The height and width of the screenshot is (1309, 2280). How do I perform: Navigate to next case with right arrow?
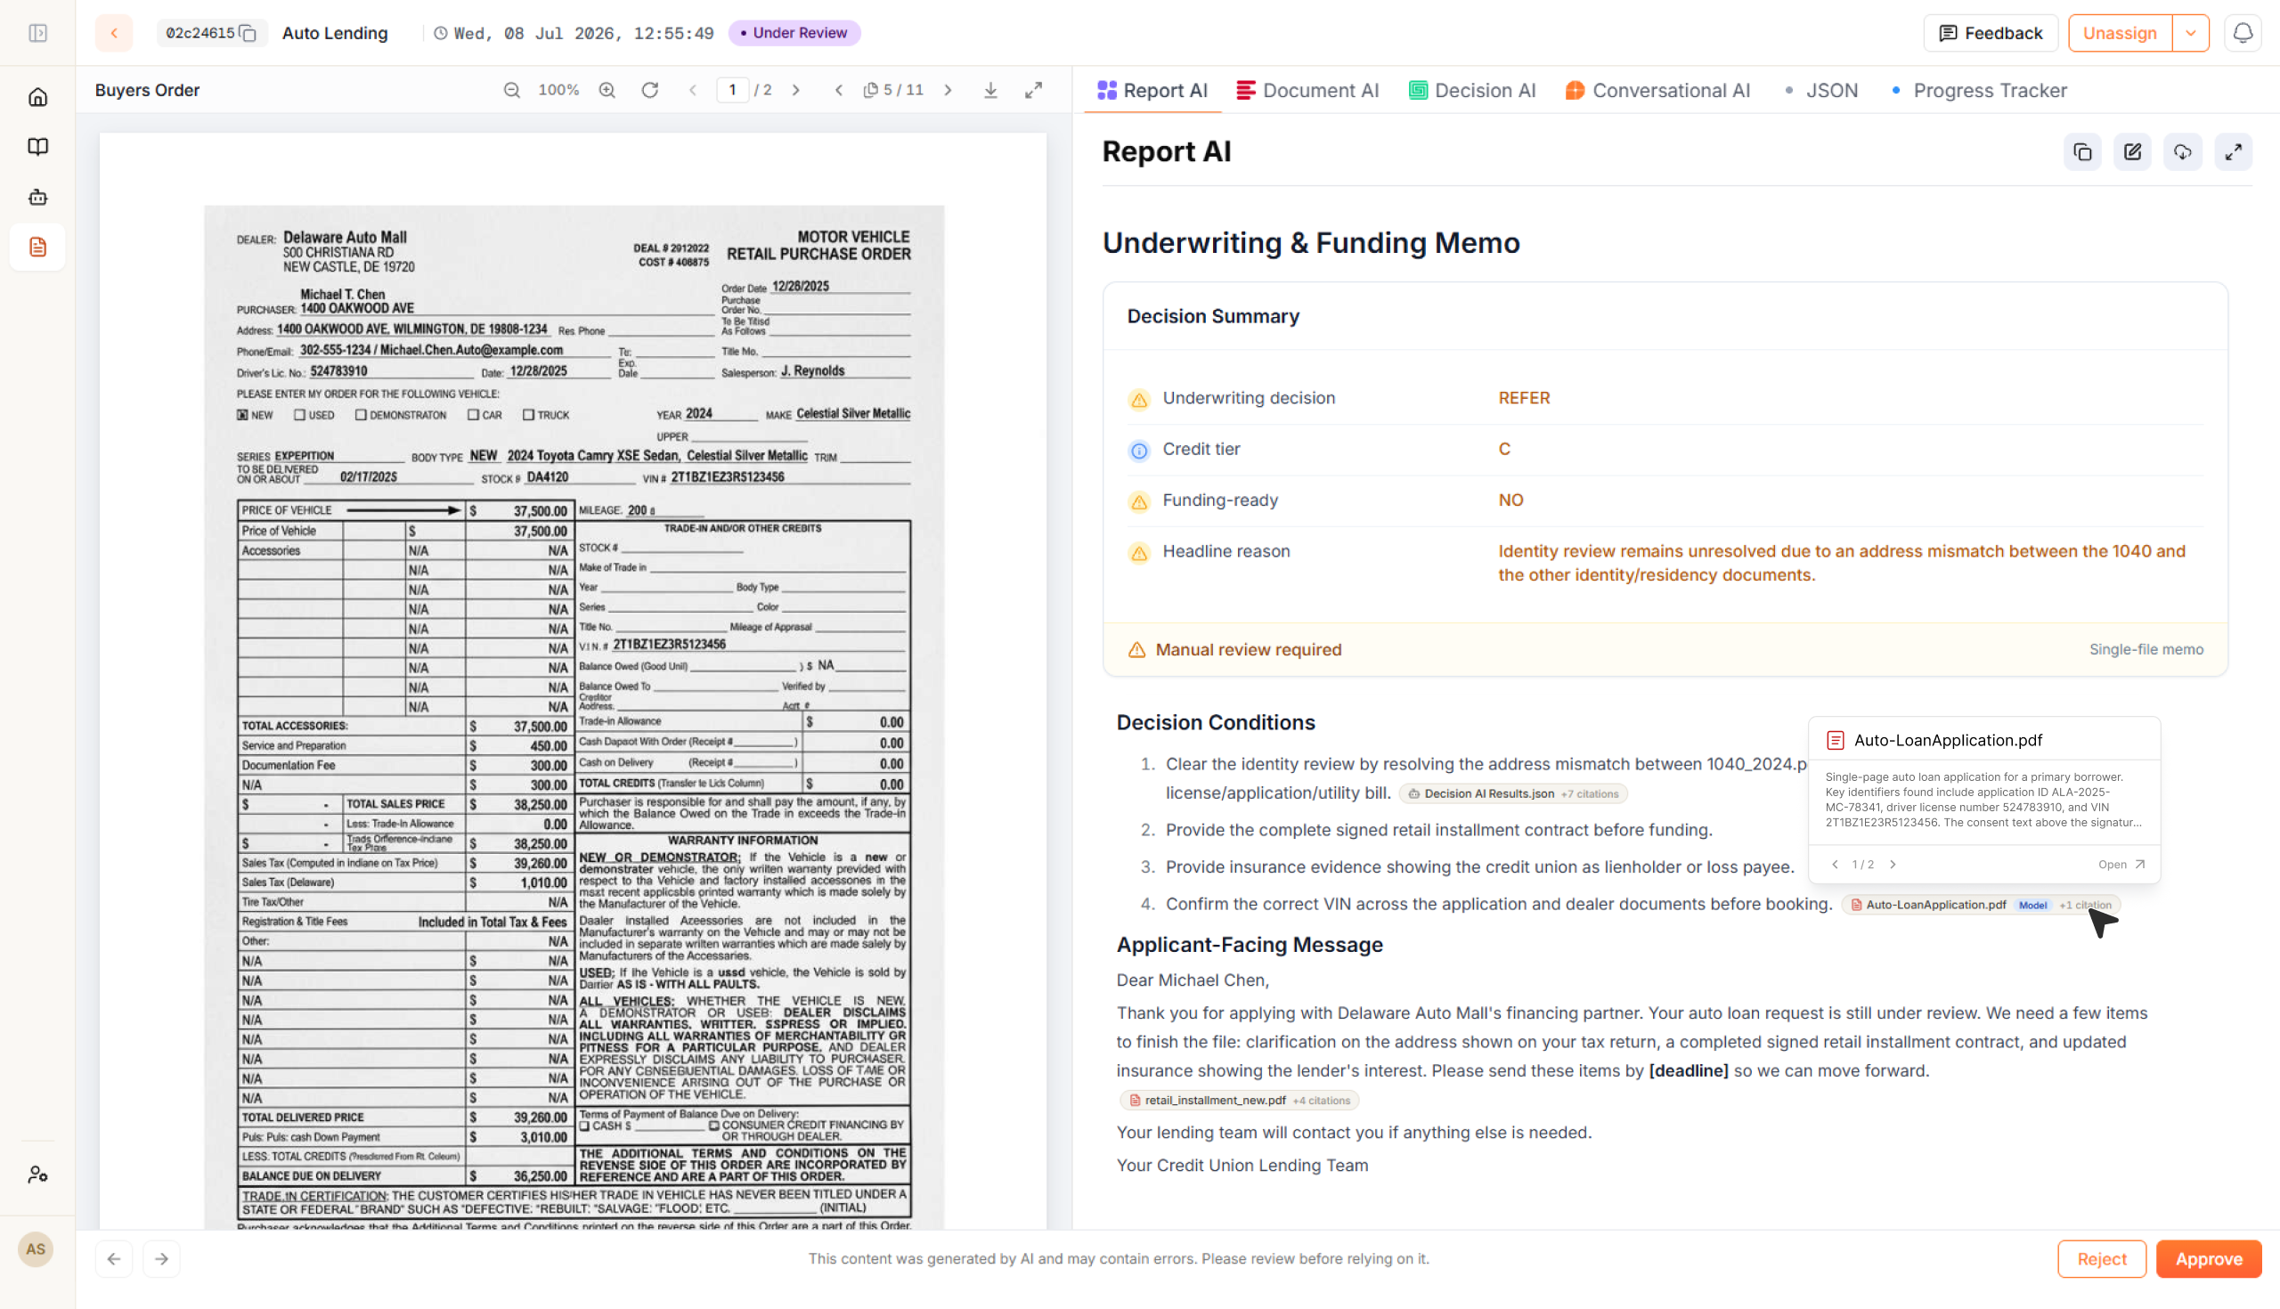coord(162,1258)
